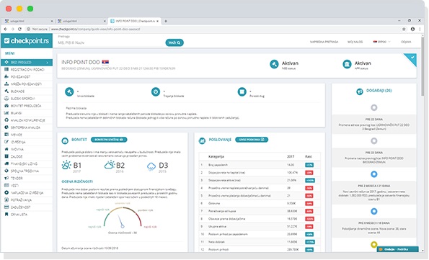Click the Naplaćena izvršenja sidebar icon

click(6, 193)
